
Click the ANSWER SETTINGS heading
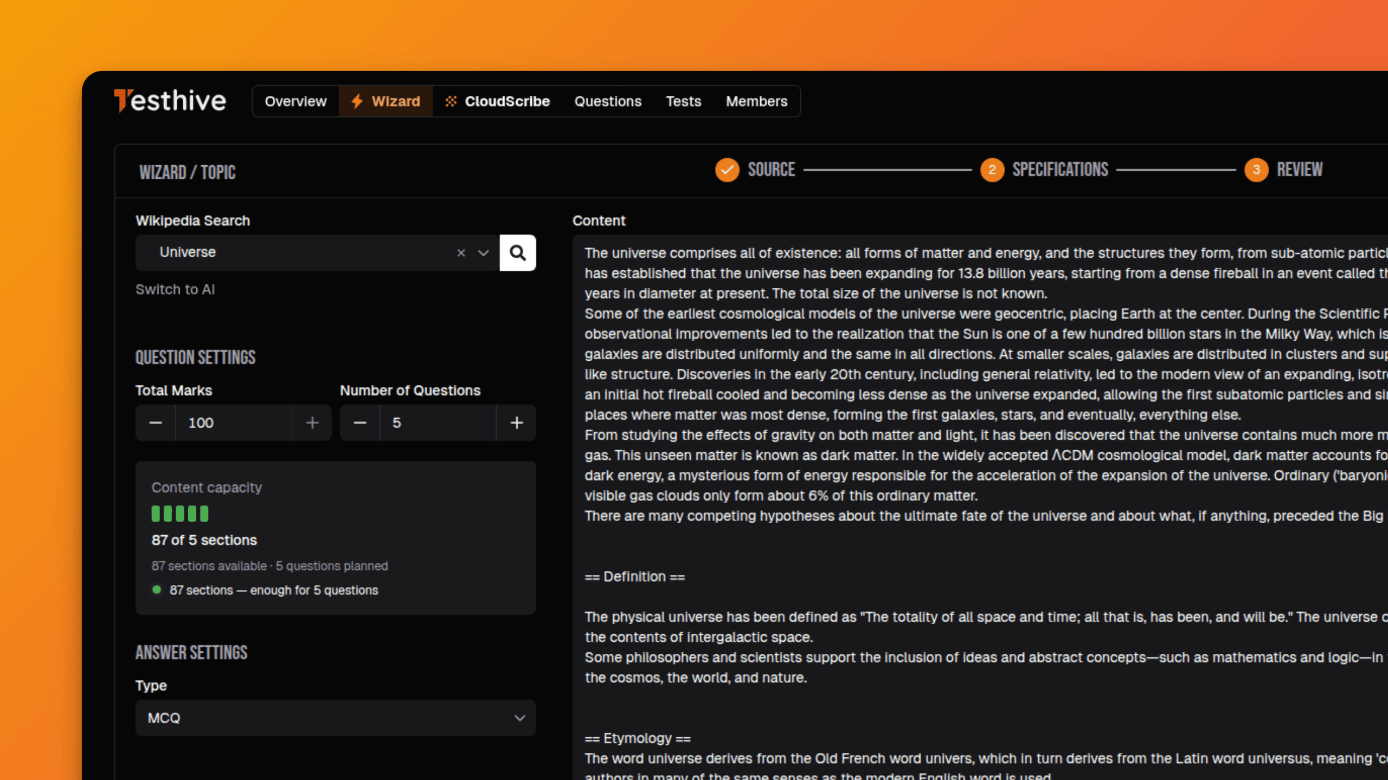(191, 653)
